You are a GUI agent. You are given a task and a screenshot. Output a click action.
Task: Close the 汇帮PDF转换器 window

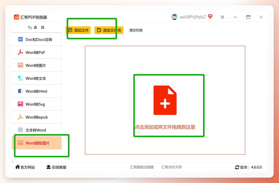(261, 17)
